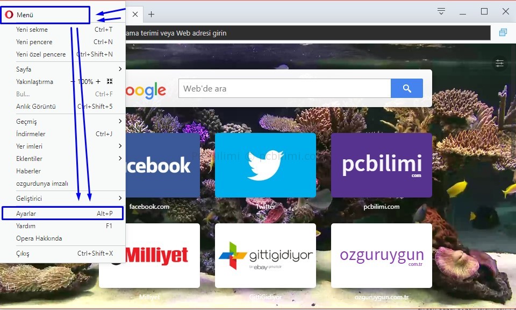Screen dimensions: 516x310
Task: Select Anlık Görüntü snapshot entry
Action: point(62,107)
